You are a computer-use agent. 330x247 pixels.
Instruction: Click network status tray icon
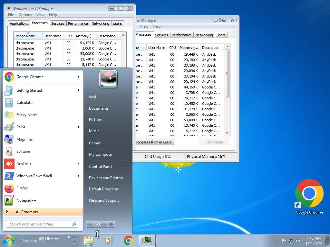(x=291, y=241)
